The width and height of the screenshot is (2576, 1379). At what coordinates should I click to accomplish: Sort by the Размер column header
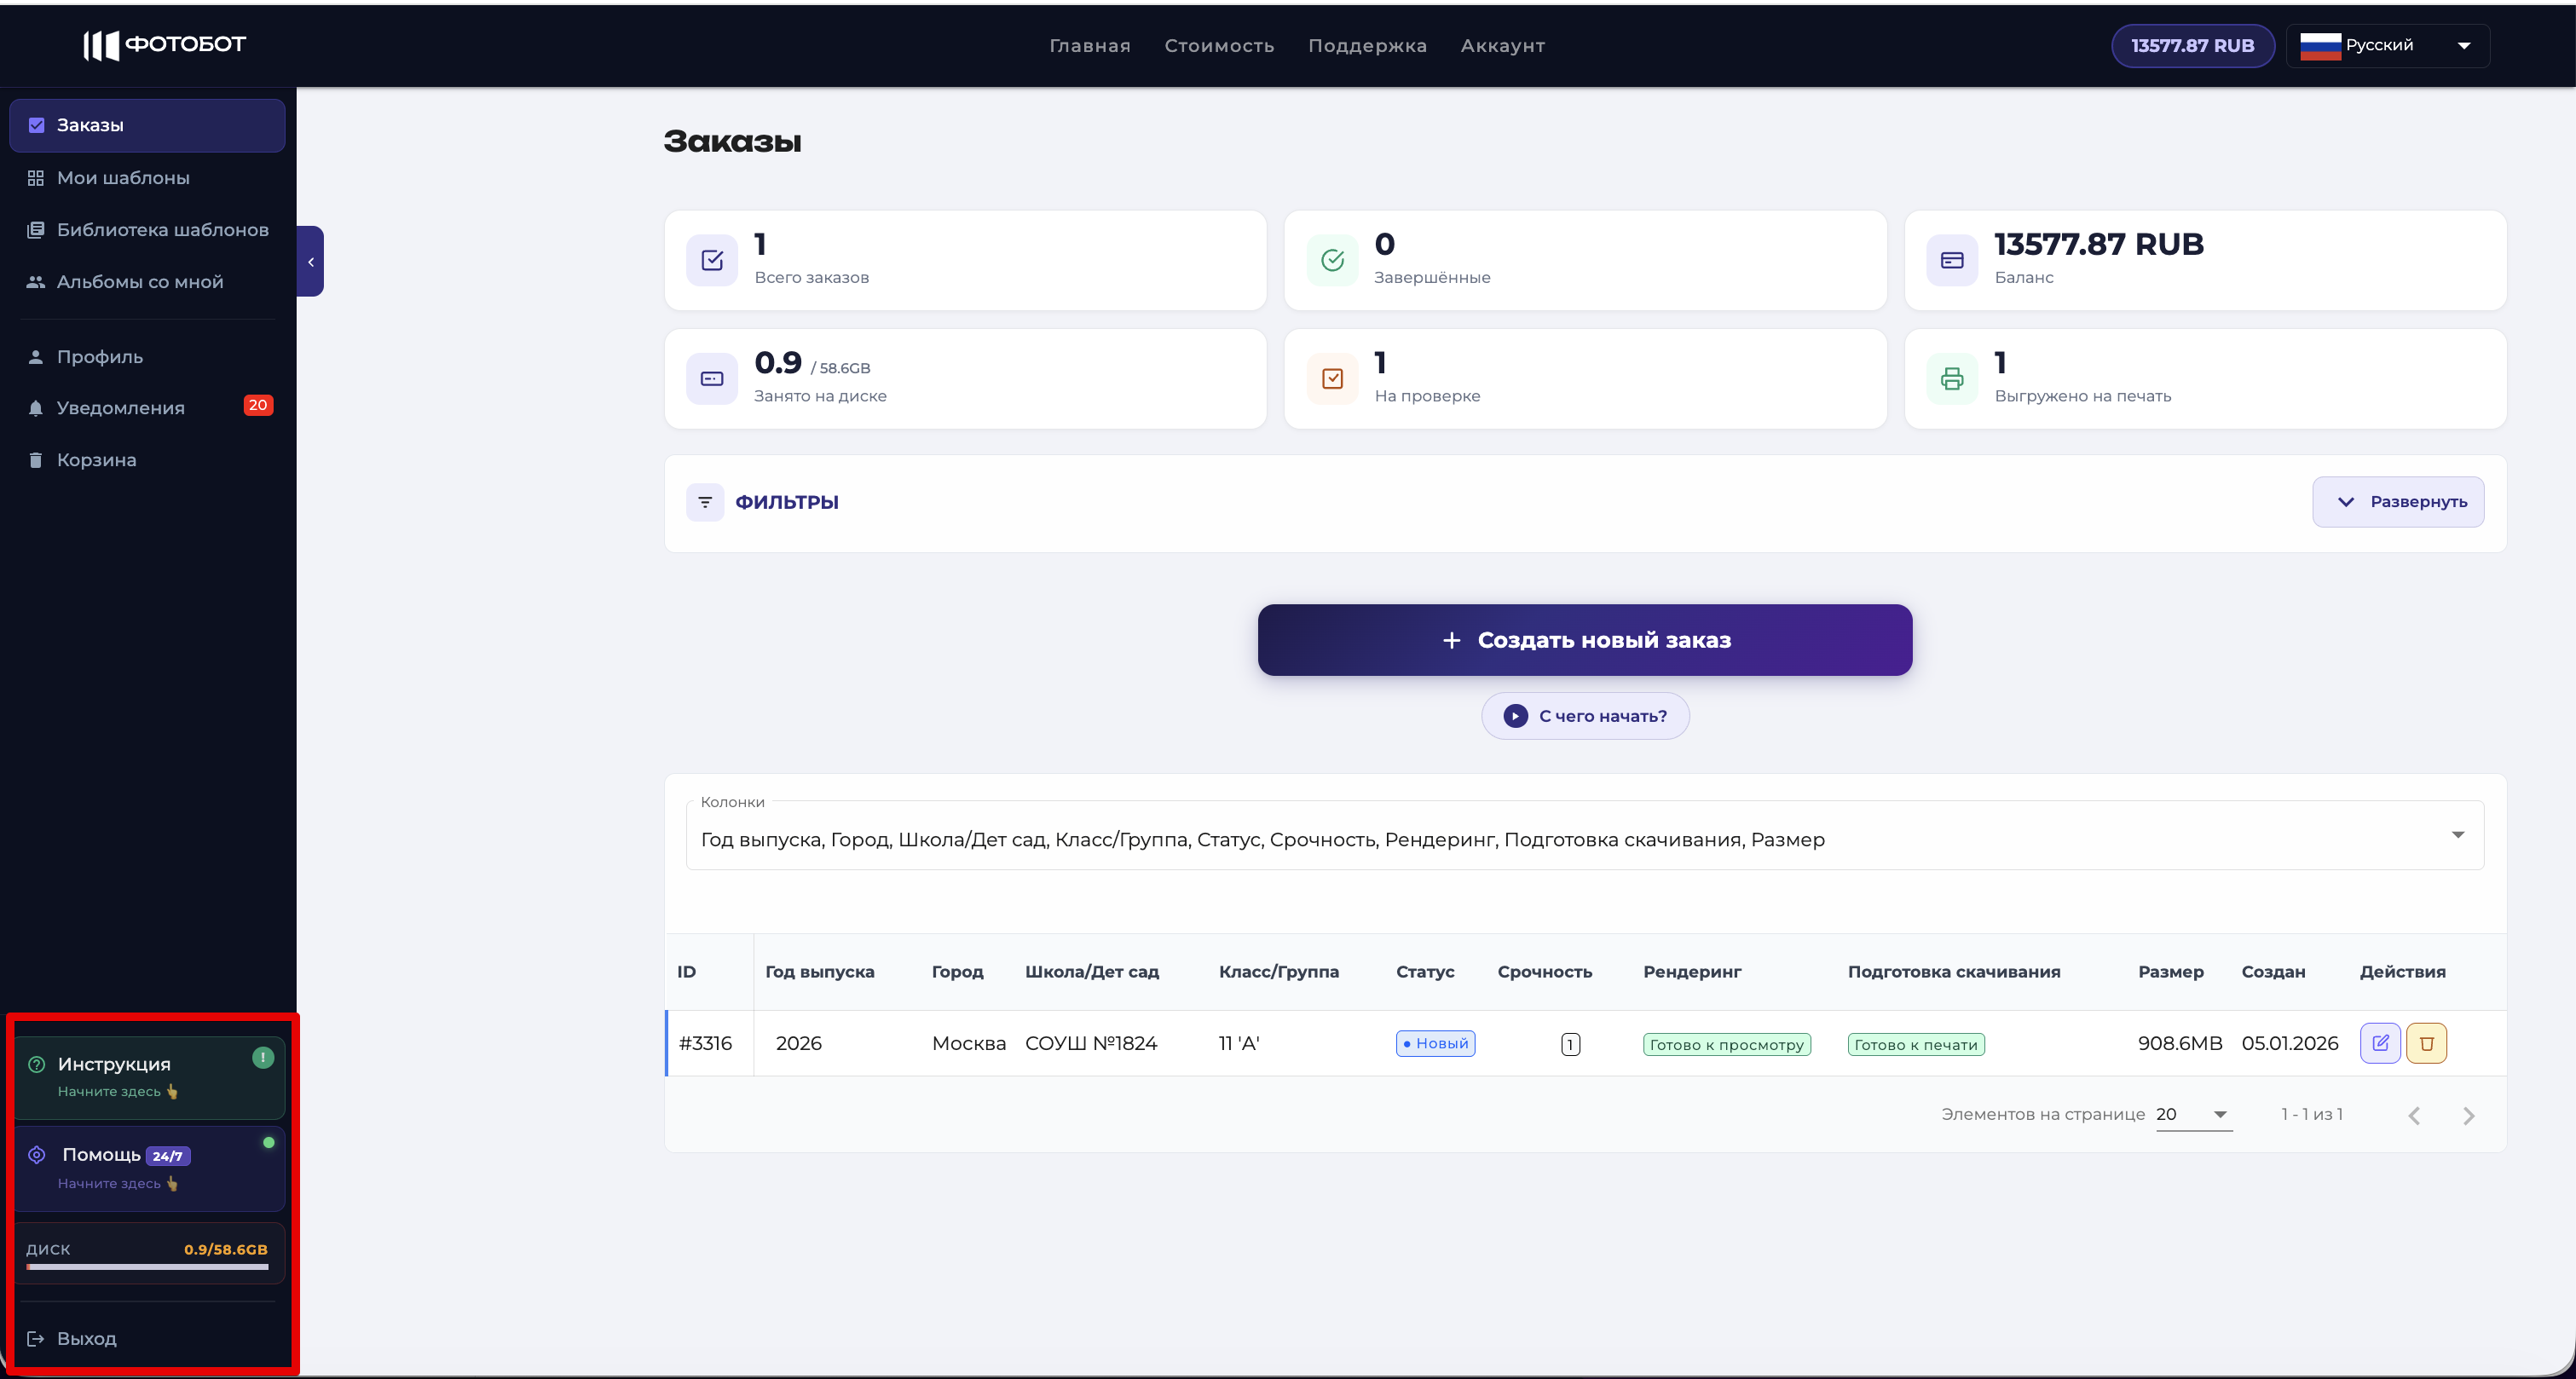(2170, 972)
